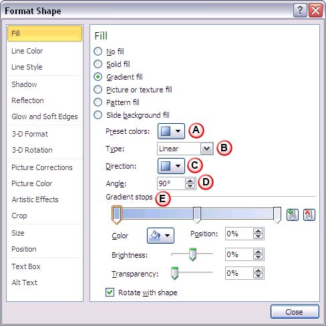Increase Angle with up spinner
The image size is (326, 326).
pos(190,181)
